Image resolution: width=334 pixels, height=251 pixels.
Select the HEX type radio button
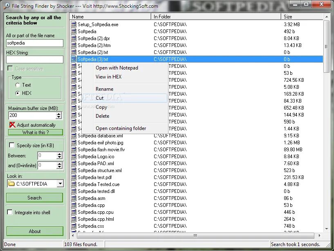18,93
